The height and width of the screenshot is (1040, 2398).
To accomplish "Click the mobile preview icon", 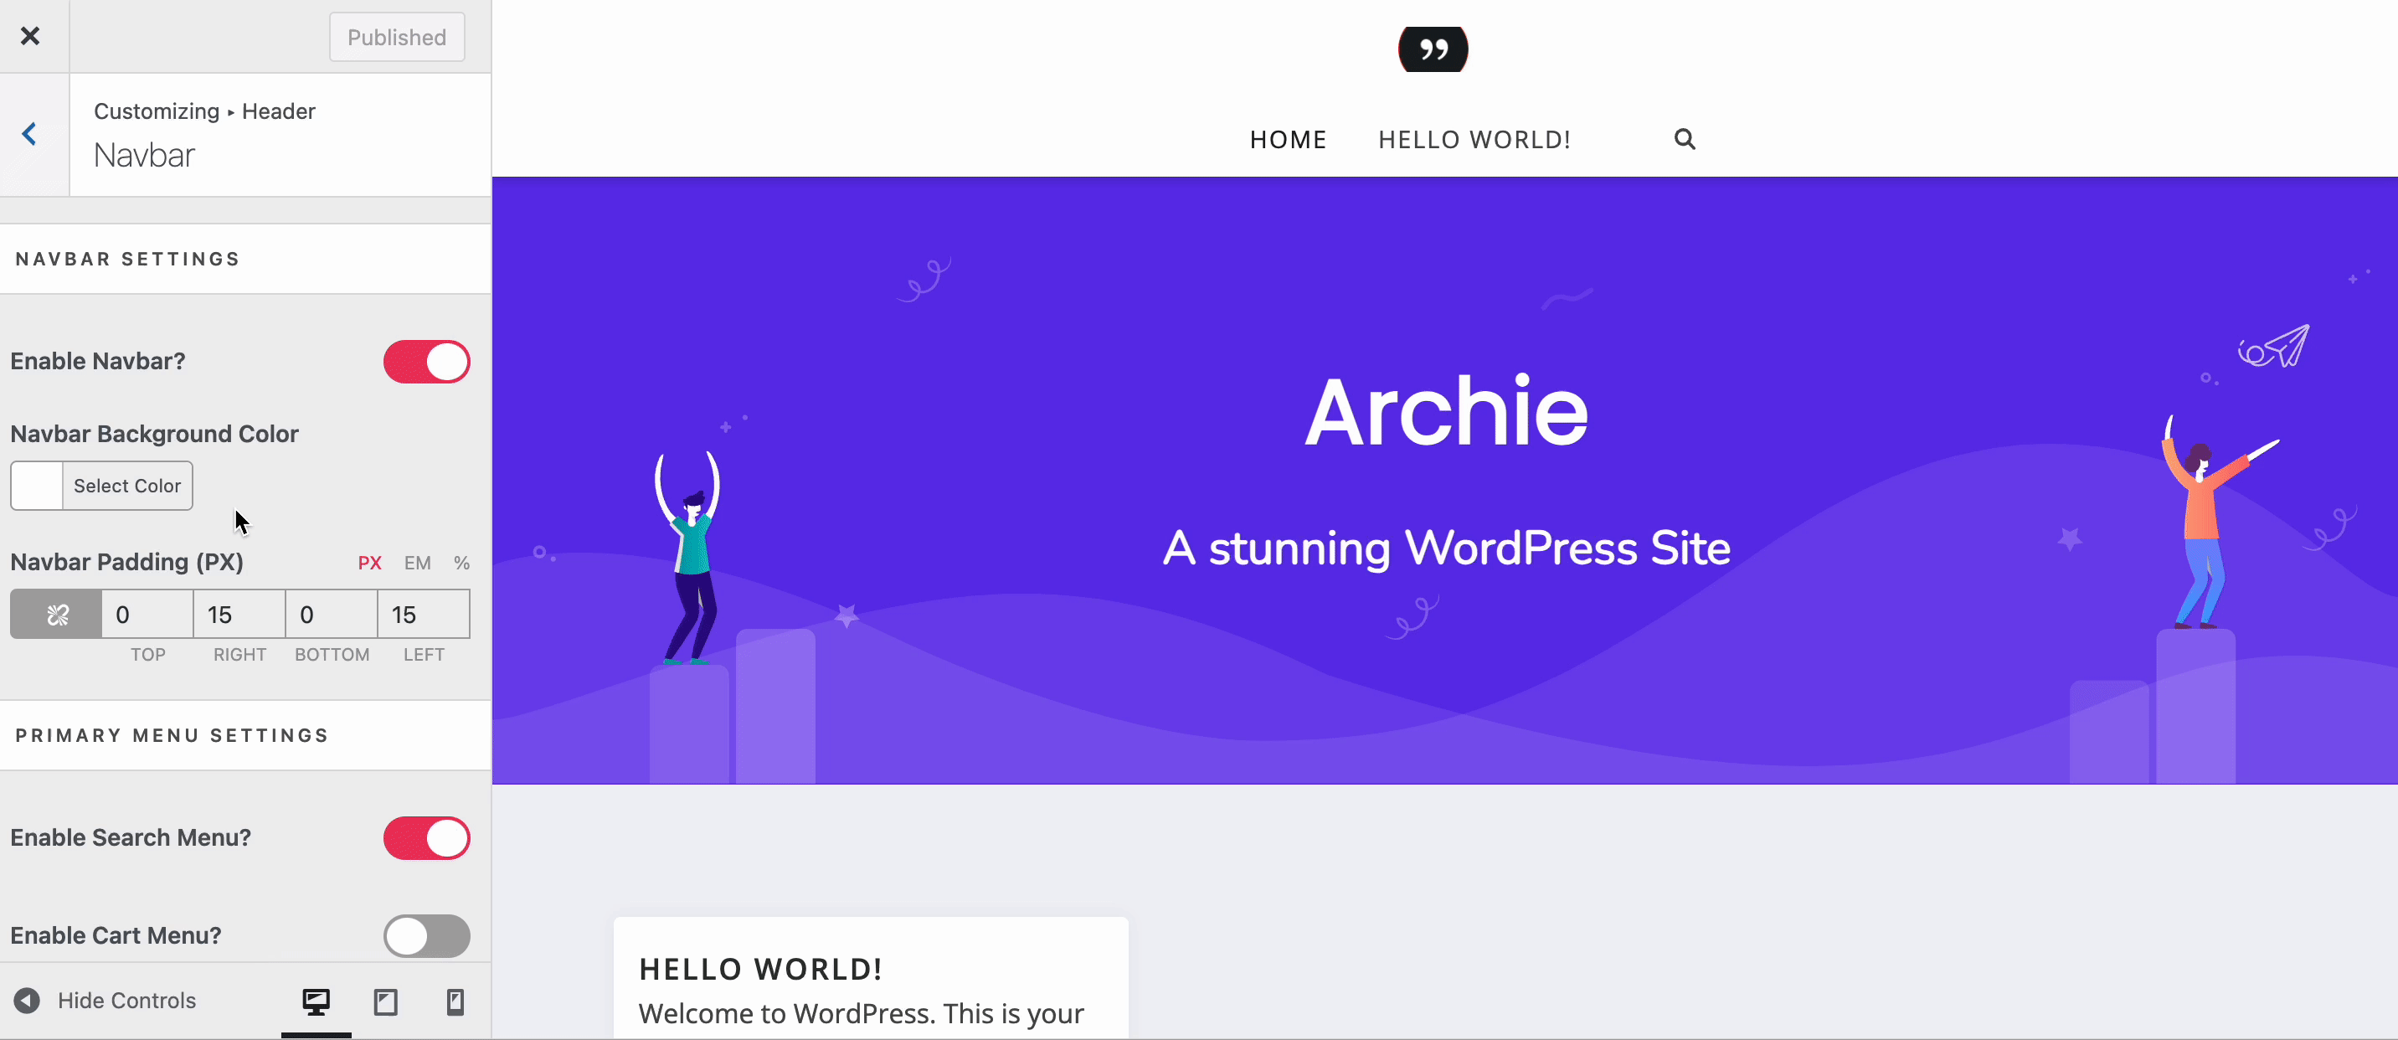I will [x=454, y=1001].
